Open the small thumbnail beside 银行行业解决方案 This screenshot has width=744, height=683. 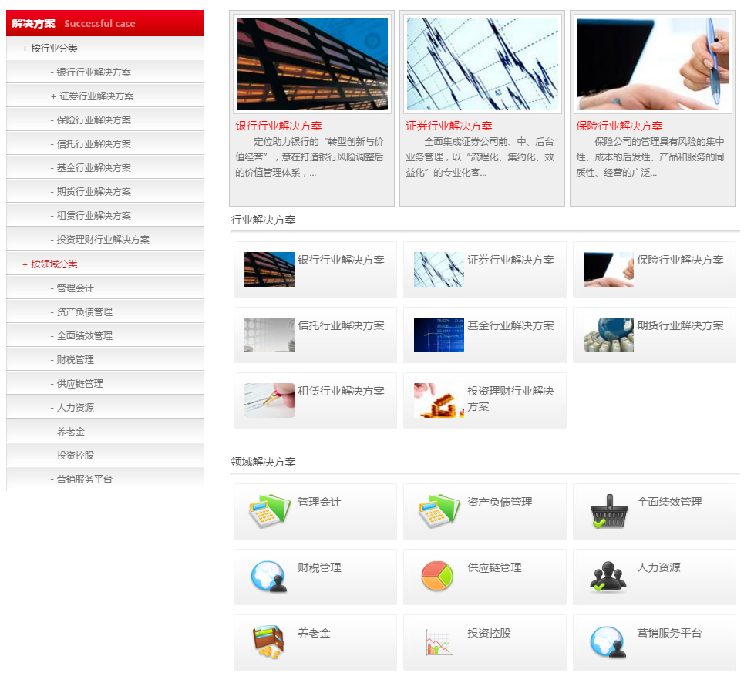point(269,269)
